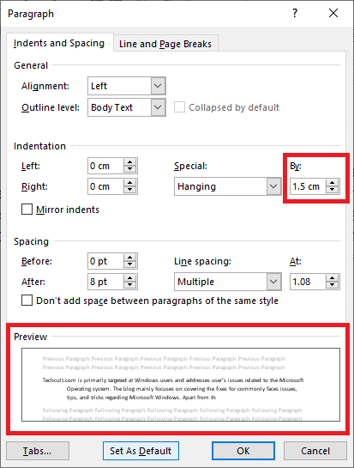
Task: Enable the Mirror indents checkbox
Action: [x=27, y=210]
